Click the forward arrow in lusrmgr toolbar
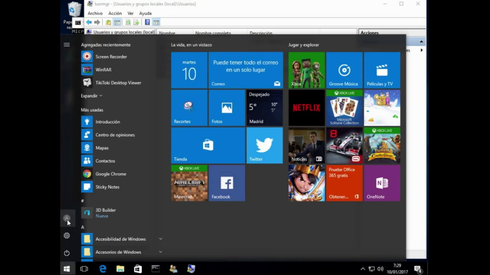The width and height of the screenshot is (490, 275). [x=97, y=23]
